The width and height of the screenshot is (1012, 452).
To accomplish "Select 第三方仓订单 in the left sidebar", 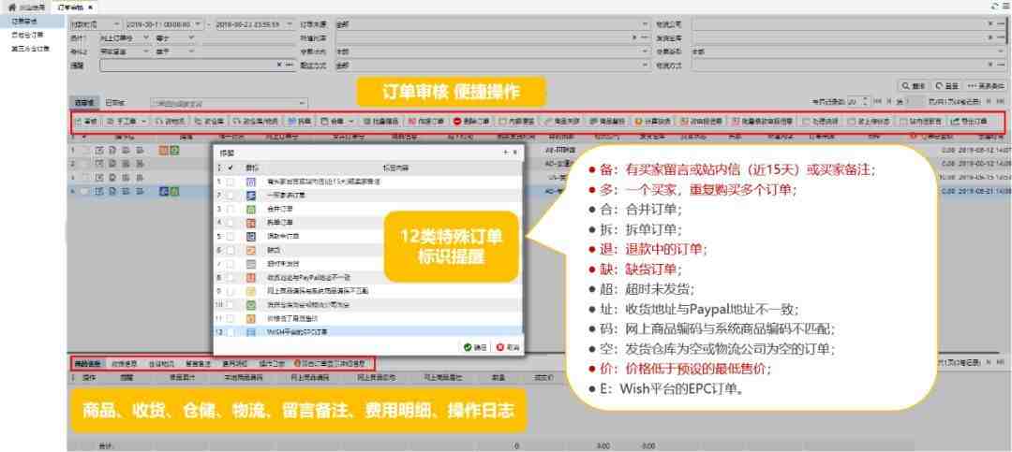I will [30, 47].
